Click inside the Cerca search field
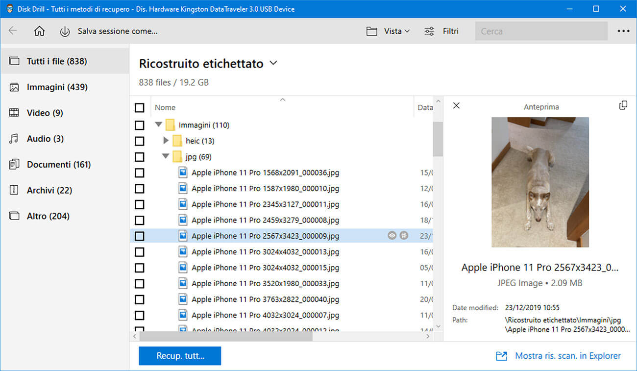Image resolution: width=637 pixels, height=371 pixels. pos(539,30)
